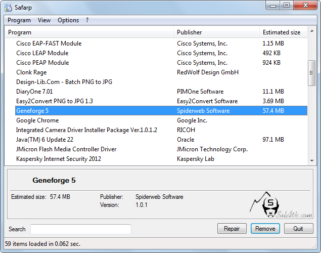Click the RedWolf Design GmbH publisher cell
This screenshot has height=253, width=321.
(x=208, y=72)
